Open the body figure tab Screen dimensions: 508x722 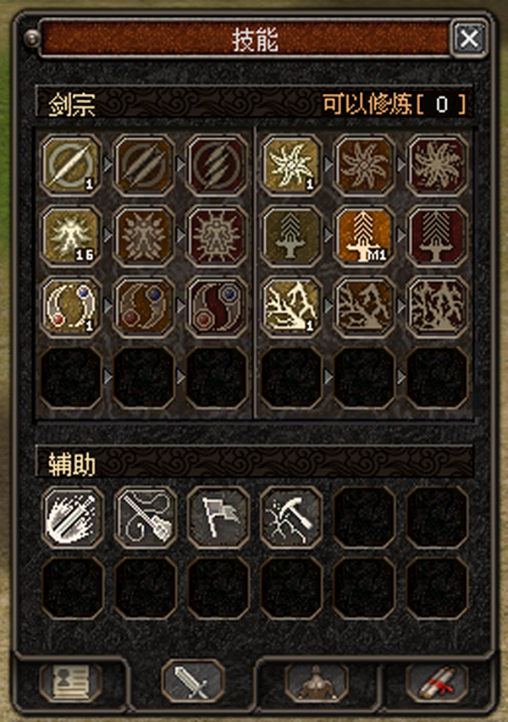tap(316, 682)
